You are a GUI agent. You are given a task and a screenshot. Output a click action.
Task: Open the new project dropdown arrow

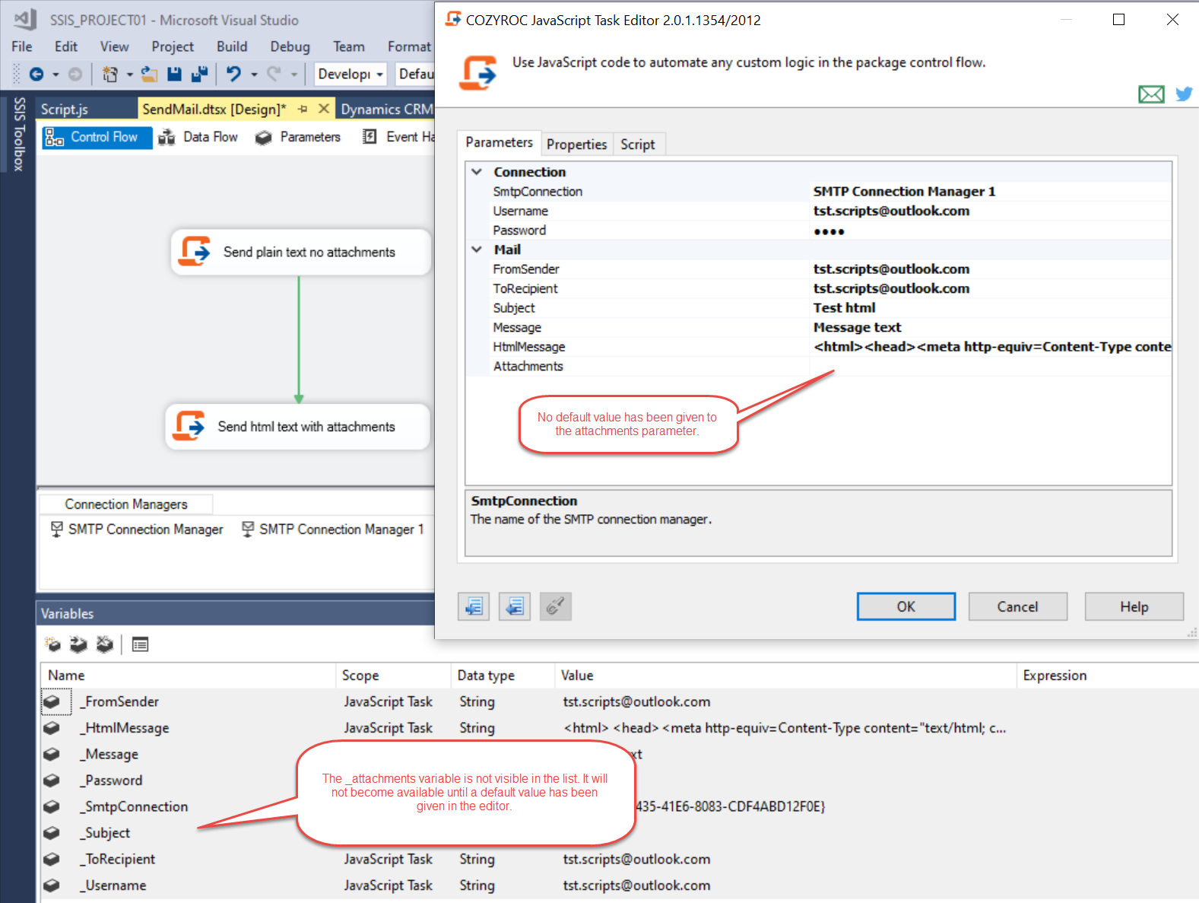[x=129, y=75]
